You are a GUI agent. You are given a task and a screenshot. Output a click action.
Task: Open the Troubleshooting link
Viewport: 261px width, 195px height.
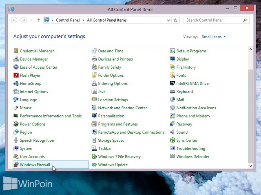click(191, 148)
